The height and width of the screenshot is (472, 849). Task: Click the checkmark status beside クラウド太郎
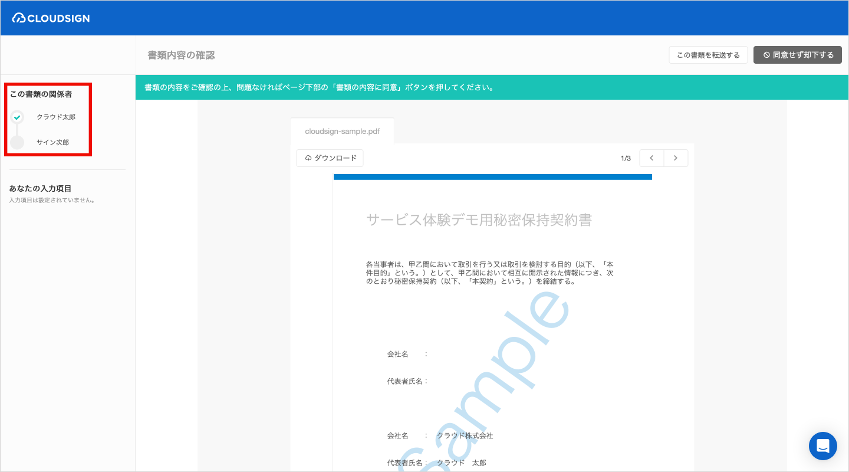coord(17,117)
